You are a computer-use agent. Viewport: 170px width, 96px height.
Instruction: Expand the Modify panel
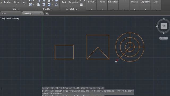pos(48,9)
